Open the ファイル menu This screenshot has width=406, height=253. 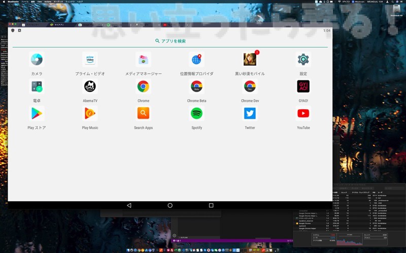(x=25, y=2)
